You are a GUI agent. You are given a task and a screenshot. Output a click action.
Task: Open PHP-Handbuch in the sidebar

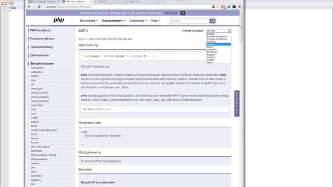point(41,30)
